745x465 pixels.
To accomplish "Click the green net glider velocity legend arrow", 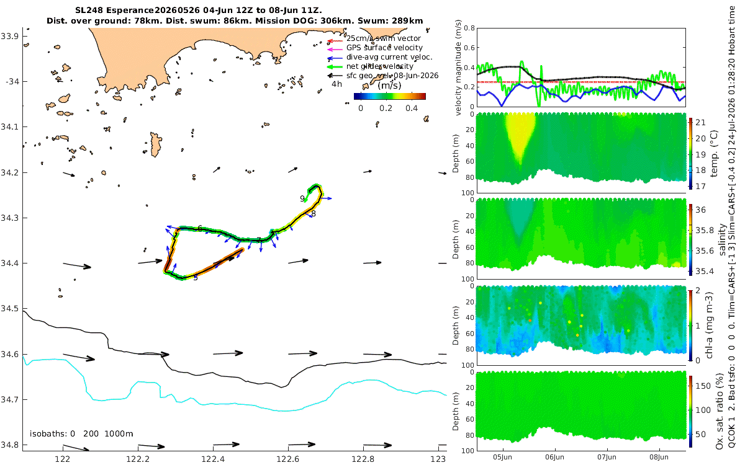I will pyautogui.click(x=334, y=66).
